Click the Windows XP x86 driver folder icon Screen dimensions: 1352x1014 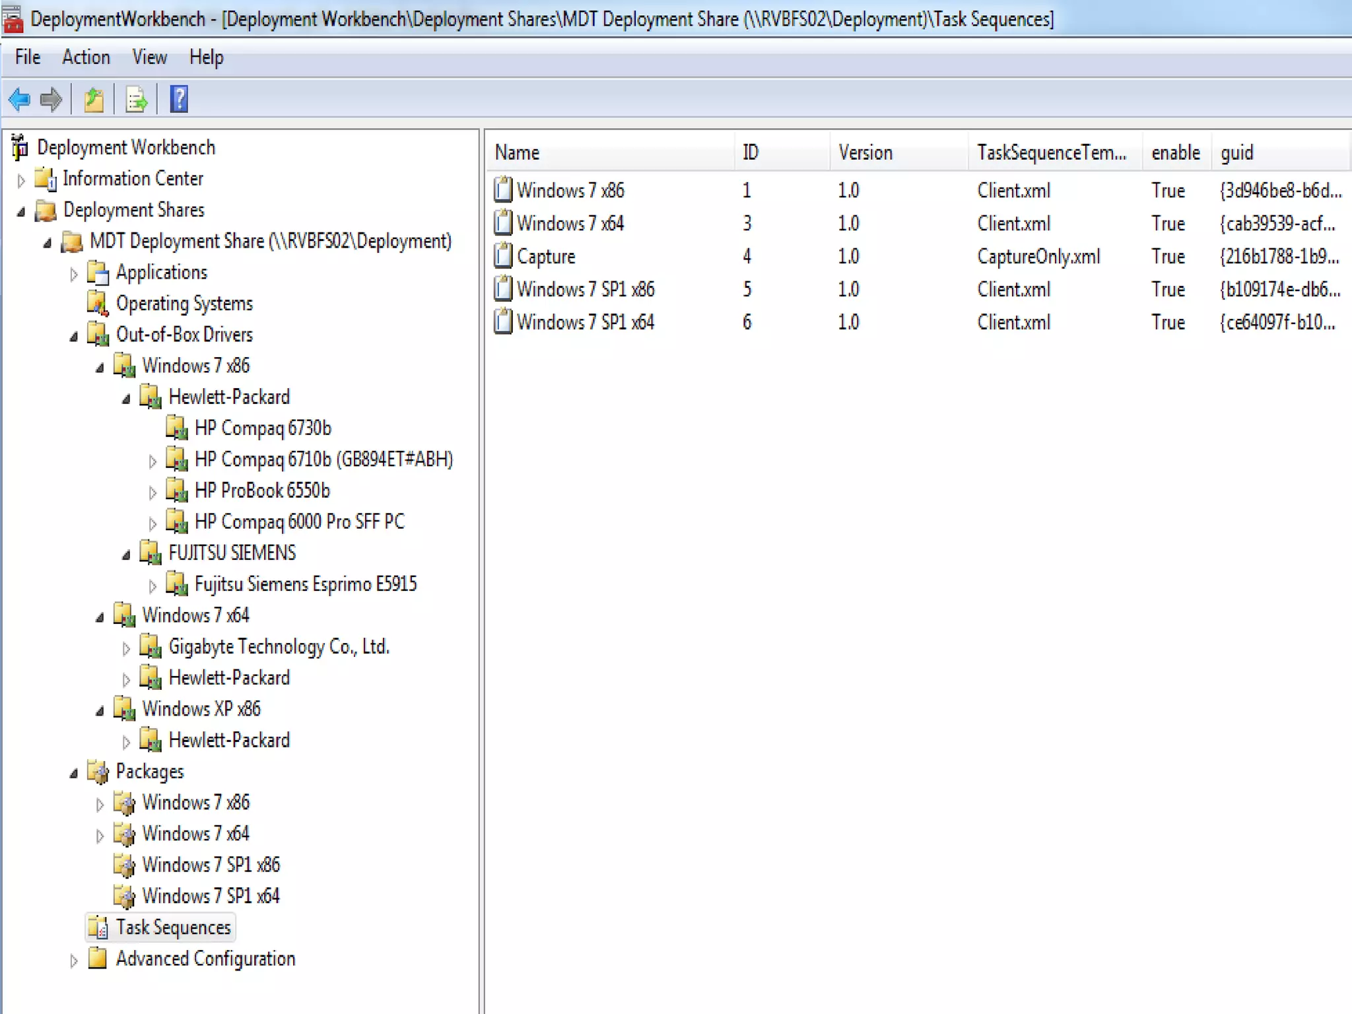click(124, 709)
